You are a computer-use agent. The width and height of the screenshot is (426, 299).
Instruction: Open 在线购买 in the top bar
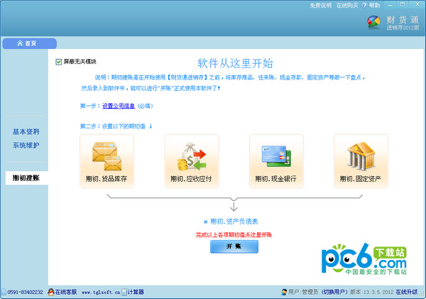347,5
